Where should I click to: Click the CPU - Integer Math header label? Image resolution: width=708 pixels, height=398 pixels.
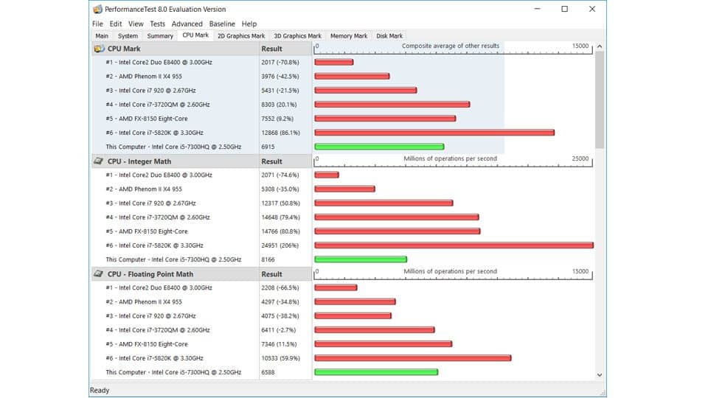pos(139,161)
